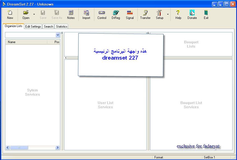The width and height of the screenshot is (237, 160).
Task: Create a new settings file with New
Action: click(x=10, y=15)
